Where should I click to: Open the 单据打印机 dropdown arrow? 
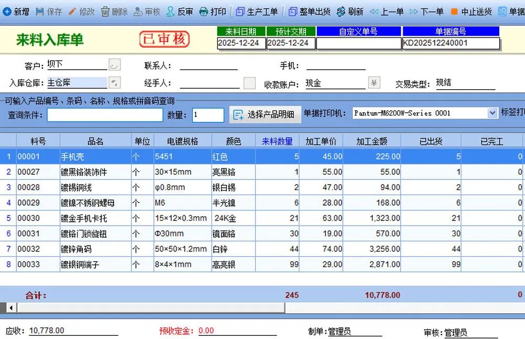pyautogui.click(x=492, y=113)
